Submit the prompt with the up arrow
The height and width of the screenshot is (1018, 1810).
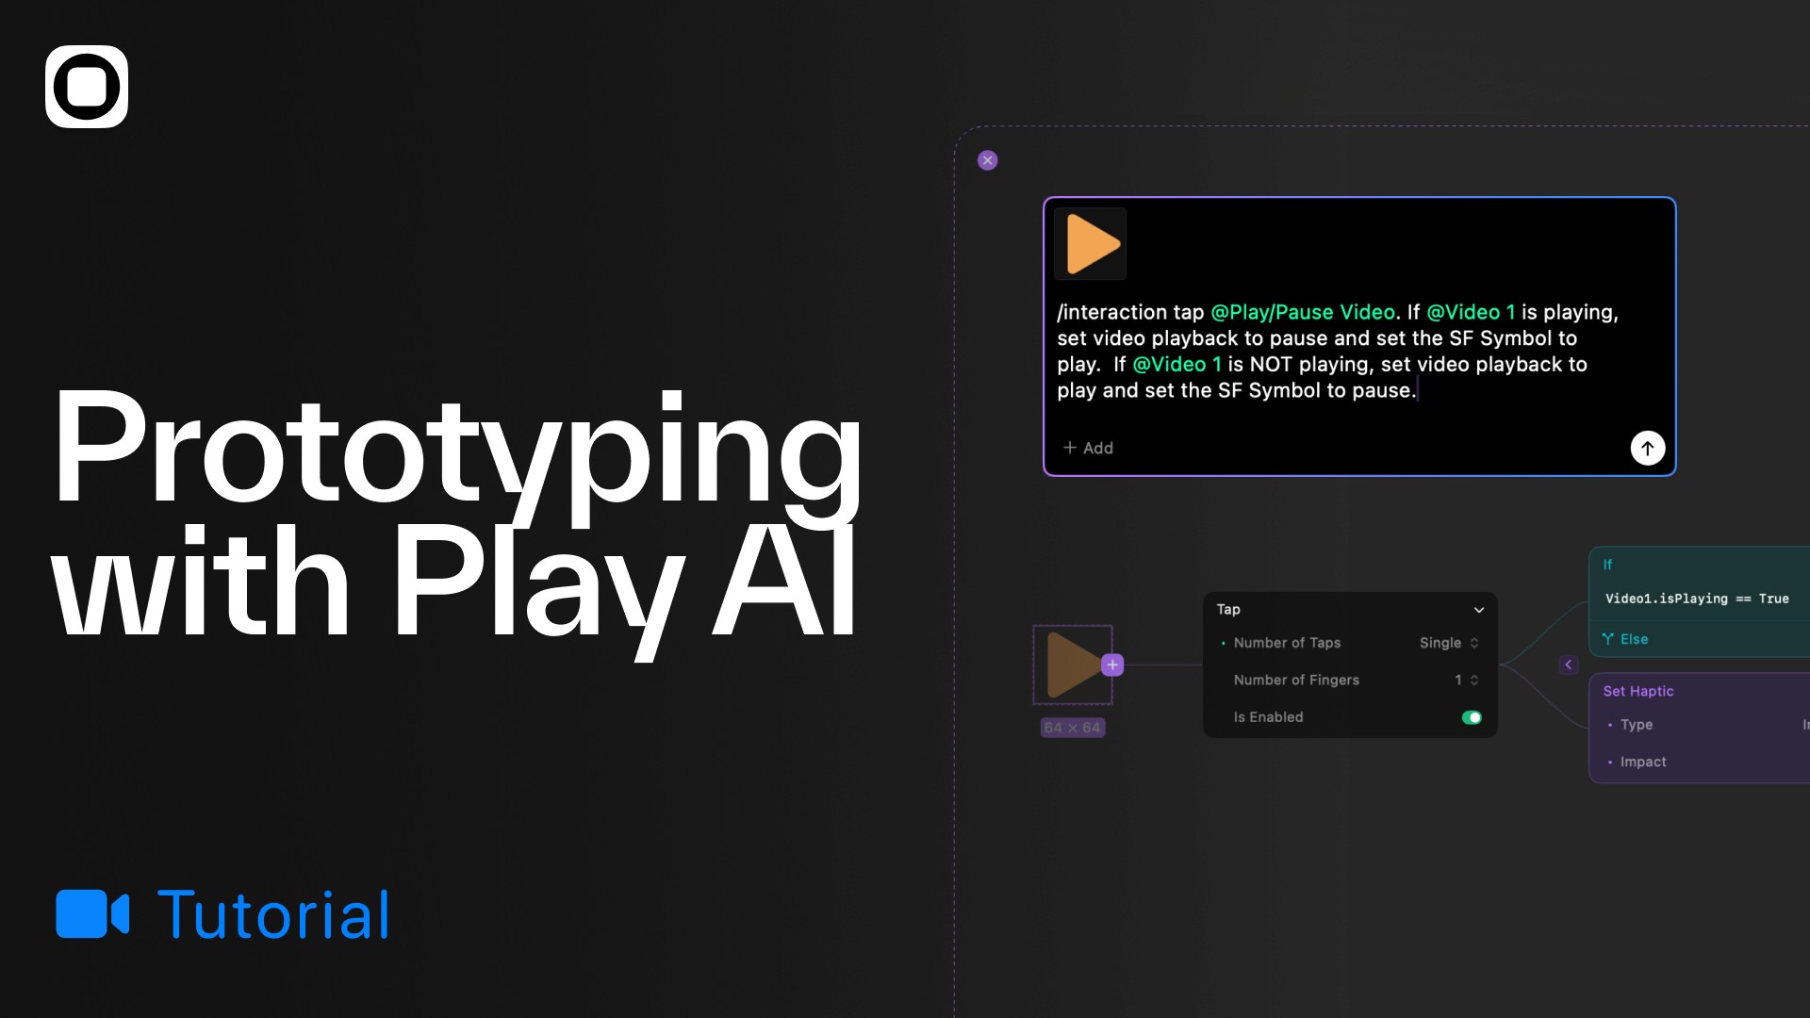(x=1647, y=448)
